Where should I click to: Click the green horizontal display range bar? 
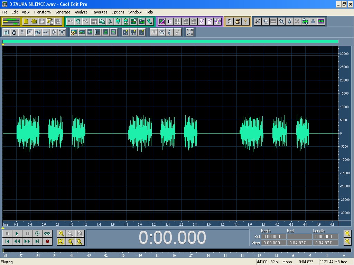(x=170, y=41)
